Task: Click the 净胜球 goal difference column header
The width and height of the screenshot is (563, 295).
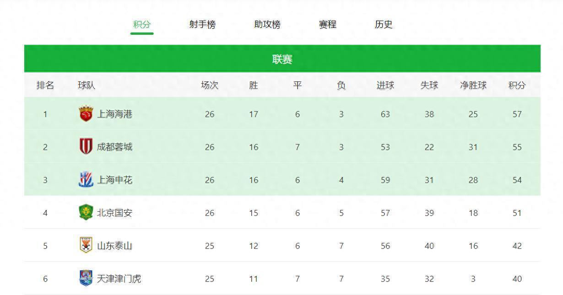Action: (473, 85)
